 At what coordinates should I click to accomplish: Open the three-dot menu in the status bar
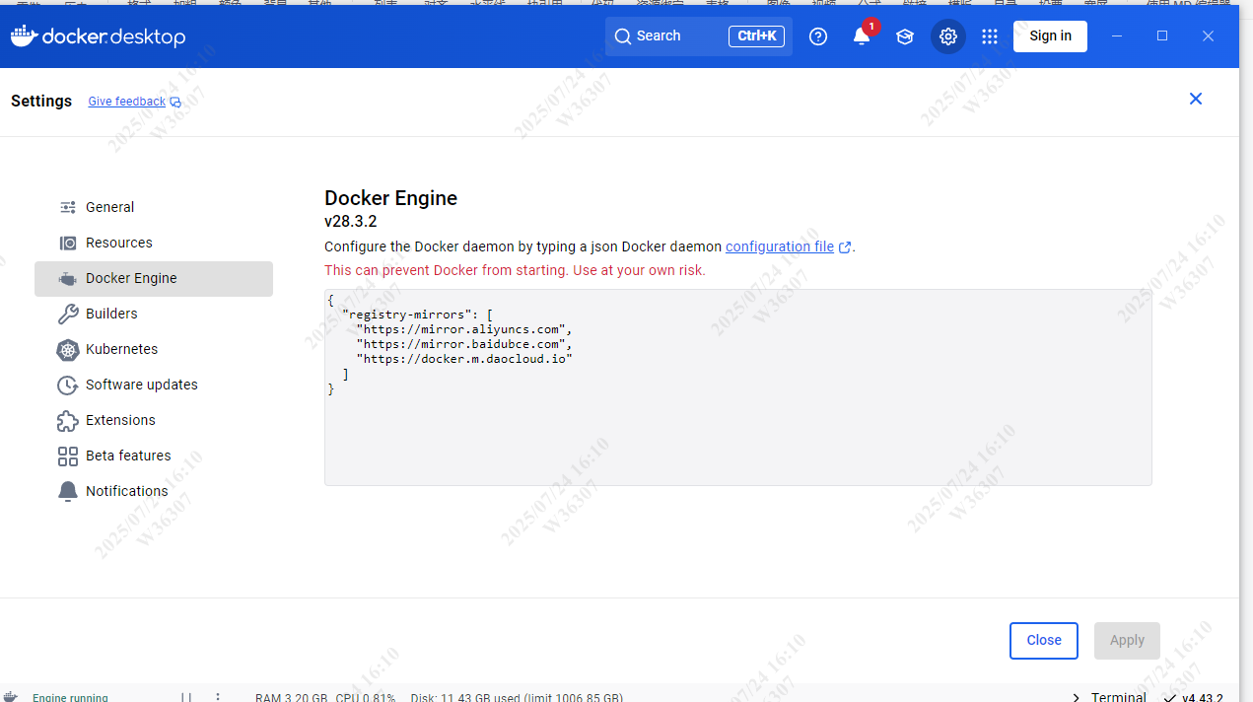point(217,696)
